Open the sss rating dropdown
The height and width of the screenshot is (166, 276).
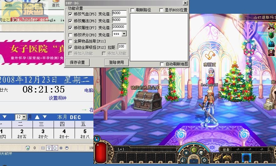pos(124,34)
